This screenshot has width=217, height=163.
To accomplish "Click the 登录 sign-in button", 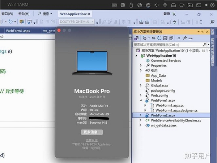I will coord(167,14).
